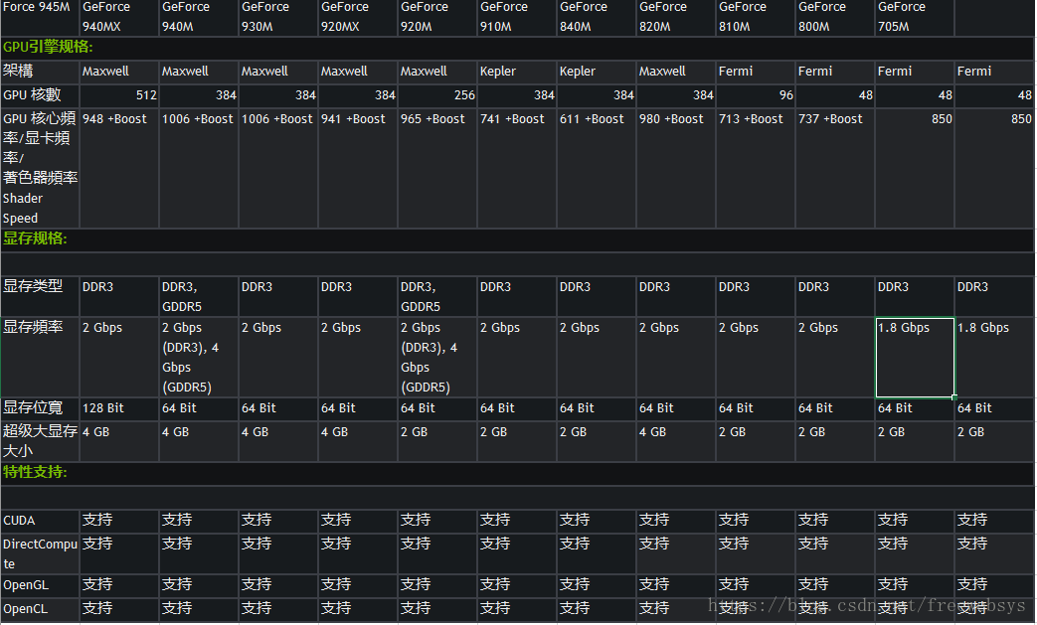Viewport: 1037px width, 625px height.
Task: Click the 'Maxwell' cell under GeForce 820M
Action: (x=676, y=72)
